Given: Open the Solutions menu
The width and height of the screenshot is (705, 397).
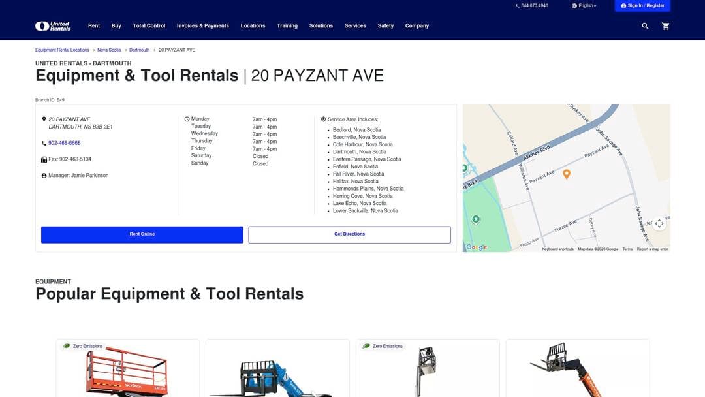Looking at the screenshot, I should coord(321,25).
